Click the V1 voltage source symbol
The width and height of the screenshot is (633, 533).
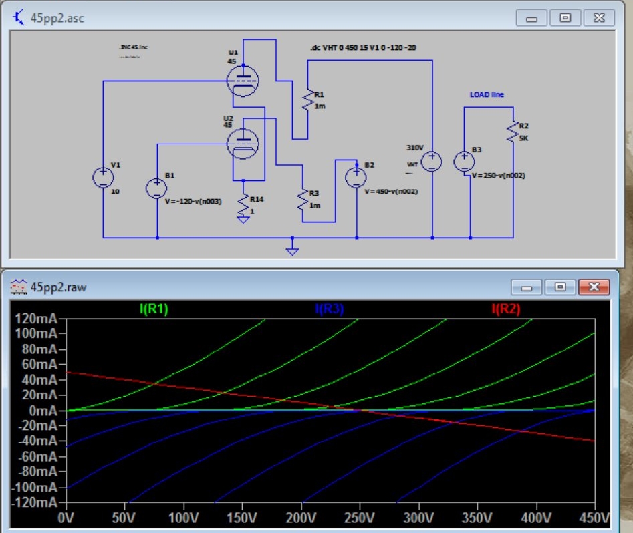click(104, 178)
